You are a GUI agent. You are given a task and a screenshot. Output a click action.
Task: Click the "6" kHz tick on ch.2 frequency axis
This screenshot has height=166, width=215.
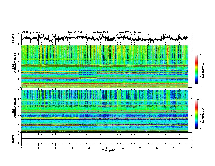pos(19,107)
